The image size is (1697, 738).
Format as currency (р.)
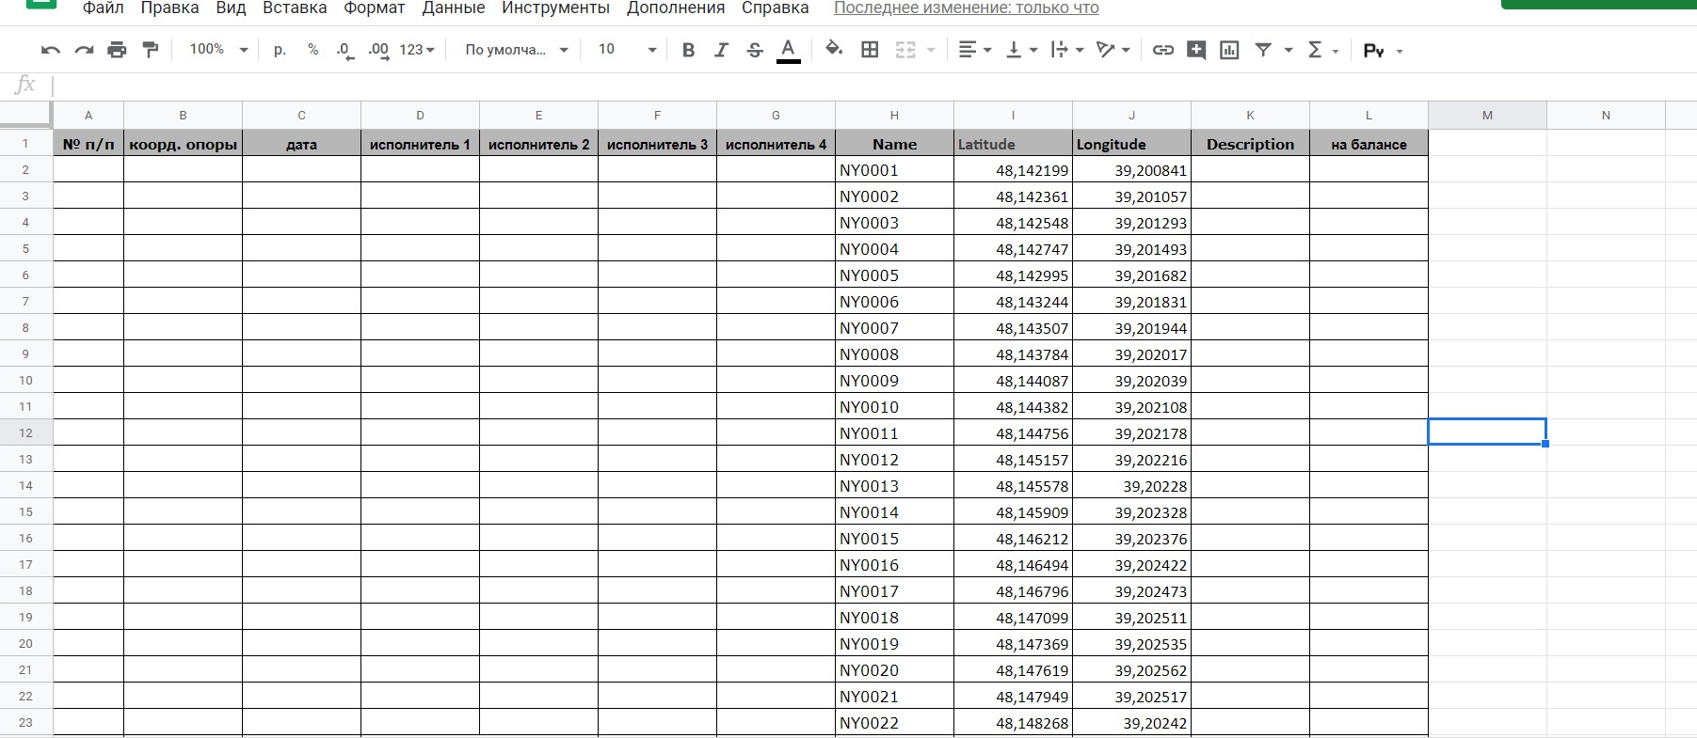coord(280,50)
